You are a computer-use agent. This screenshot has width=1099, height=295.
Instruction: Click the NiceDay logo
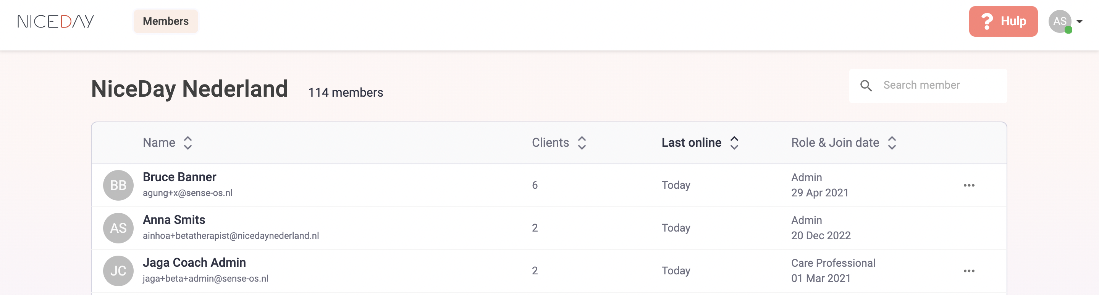pos(55,21)
